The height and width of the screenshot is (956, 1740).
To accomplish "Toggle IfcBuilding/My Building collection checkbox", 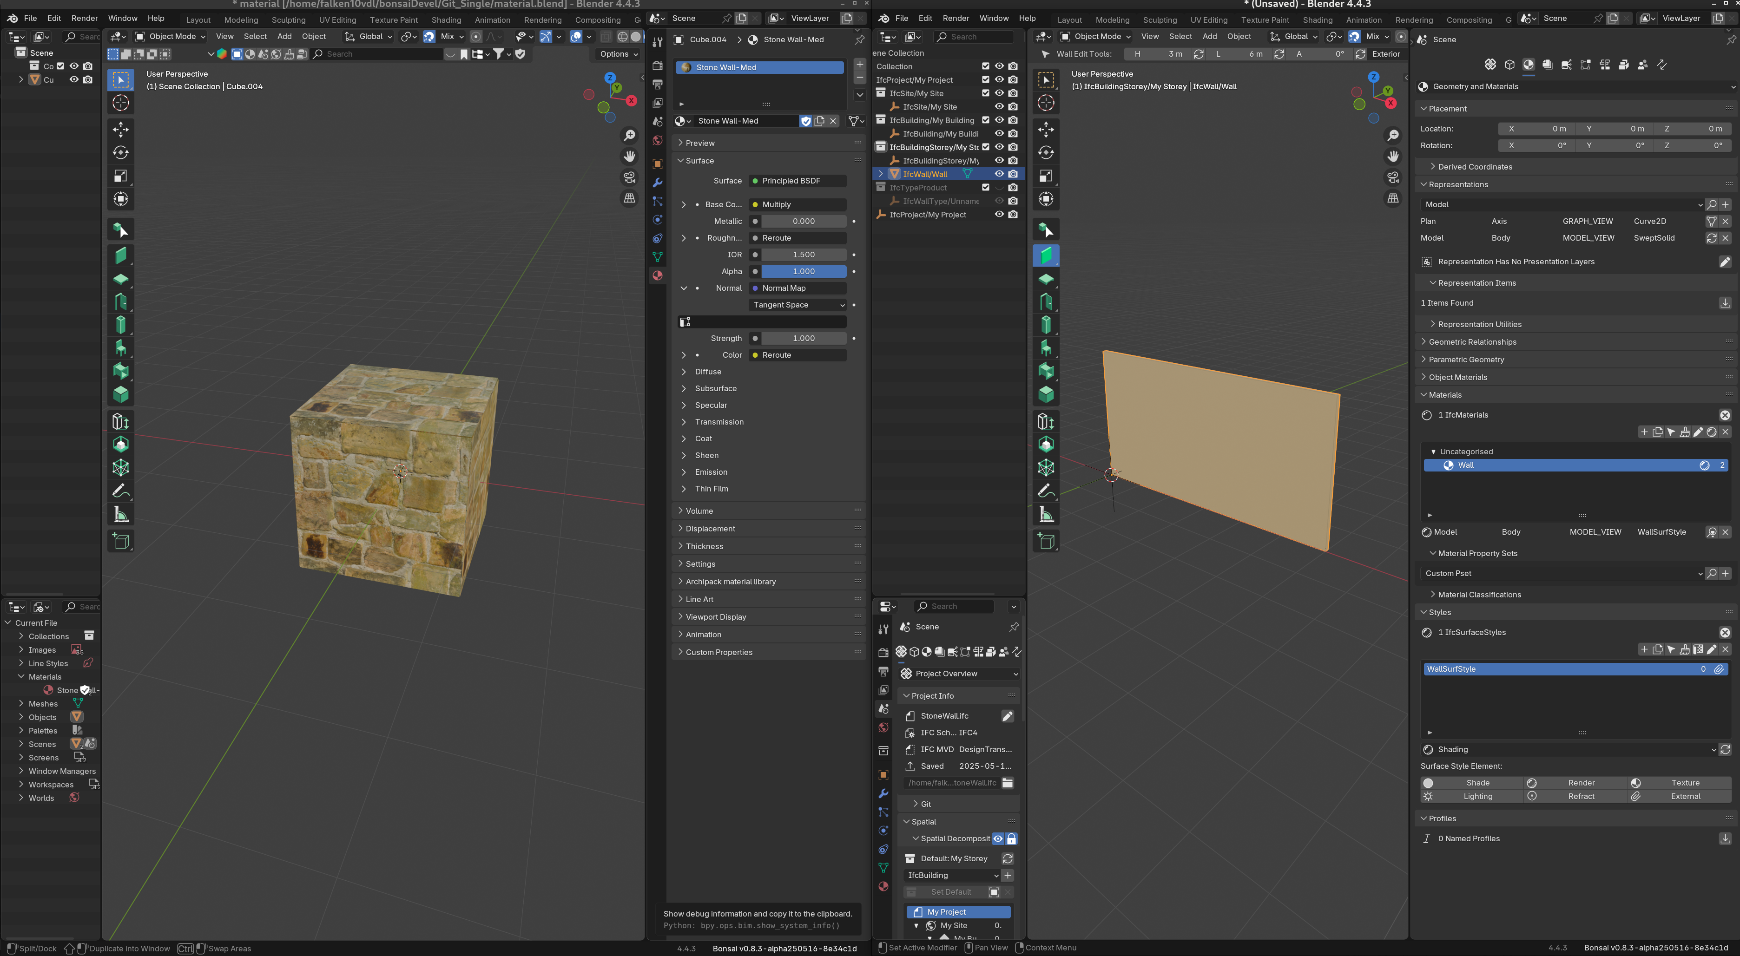I will pyautogui.click(x=986, y=120).
